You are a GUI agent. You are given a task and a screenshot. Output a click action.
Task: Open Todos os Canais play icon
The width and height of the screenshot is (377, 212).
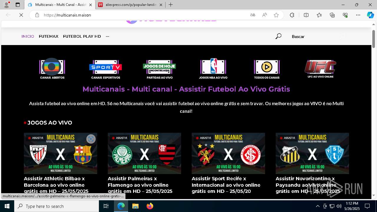click(267, 69)
